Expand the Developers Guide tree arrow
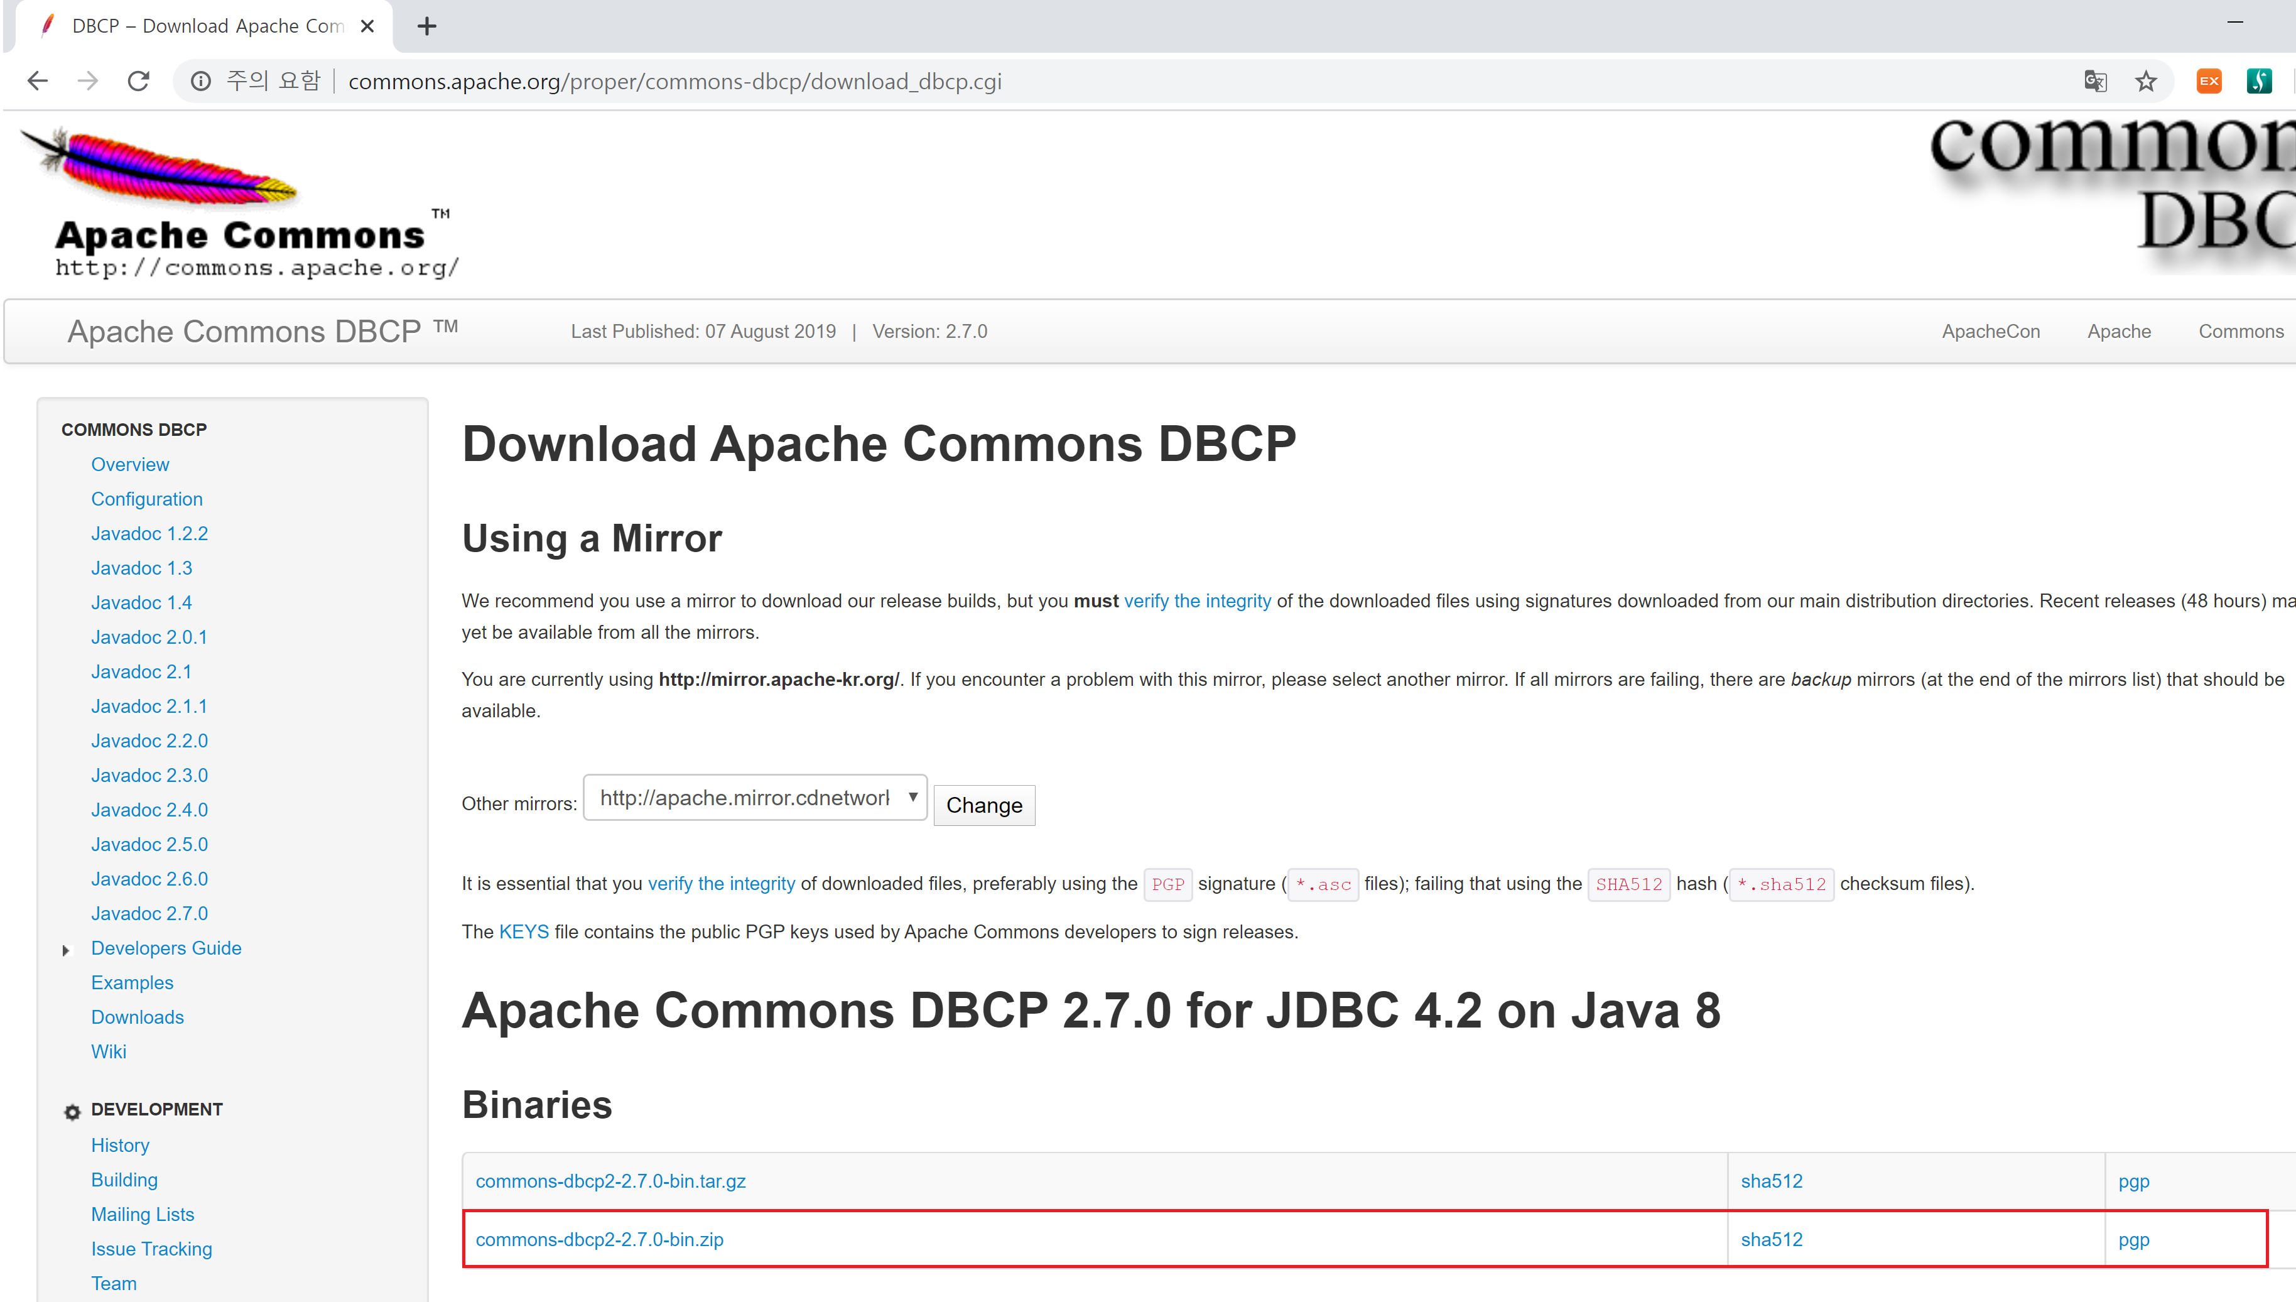 tap(66, 950)
